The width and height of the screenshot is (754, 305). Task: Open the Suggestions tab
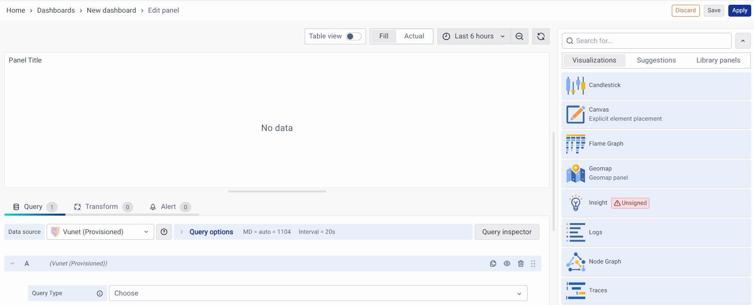[656, 61]
